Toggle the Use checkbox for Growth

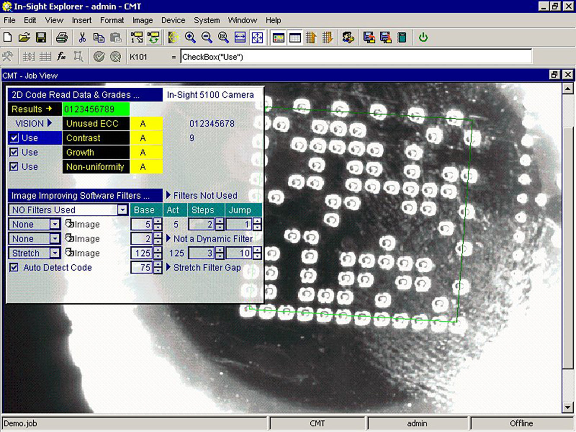[x=14, y=152]
